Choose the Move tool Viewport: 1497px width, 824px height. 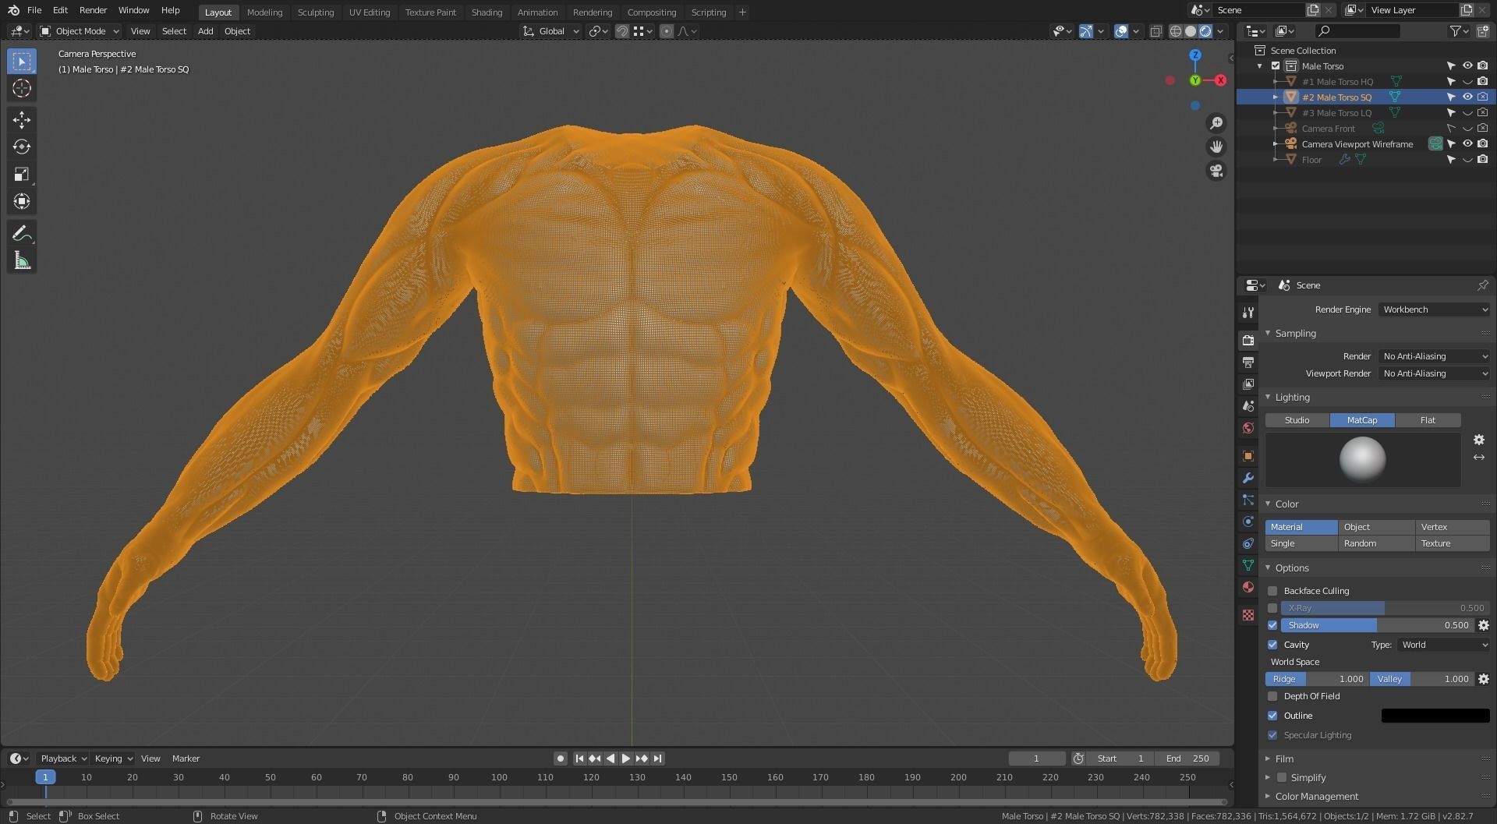click(22, 119)
